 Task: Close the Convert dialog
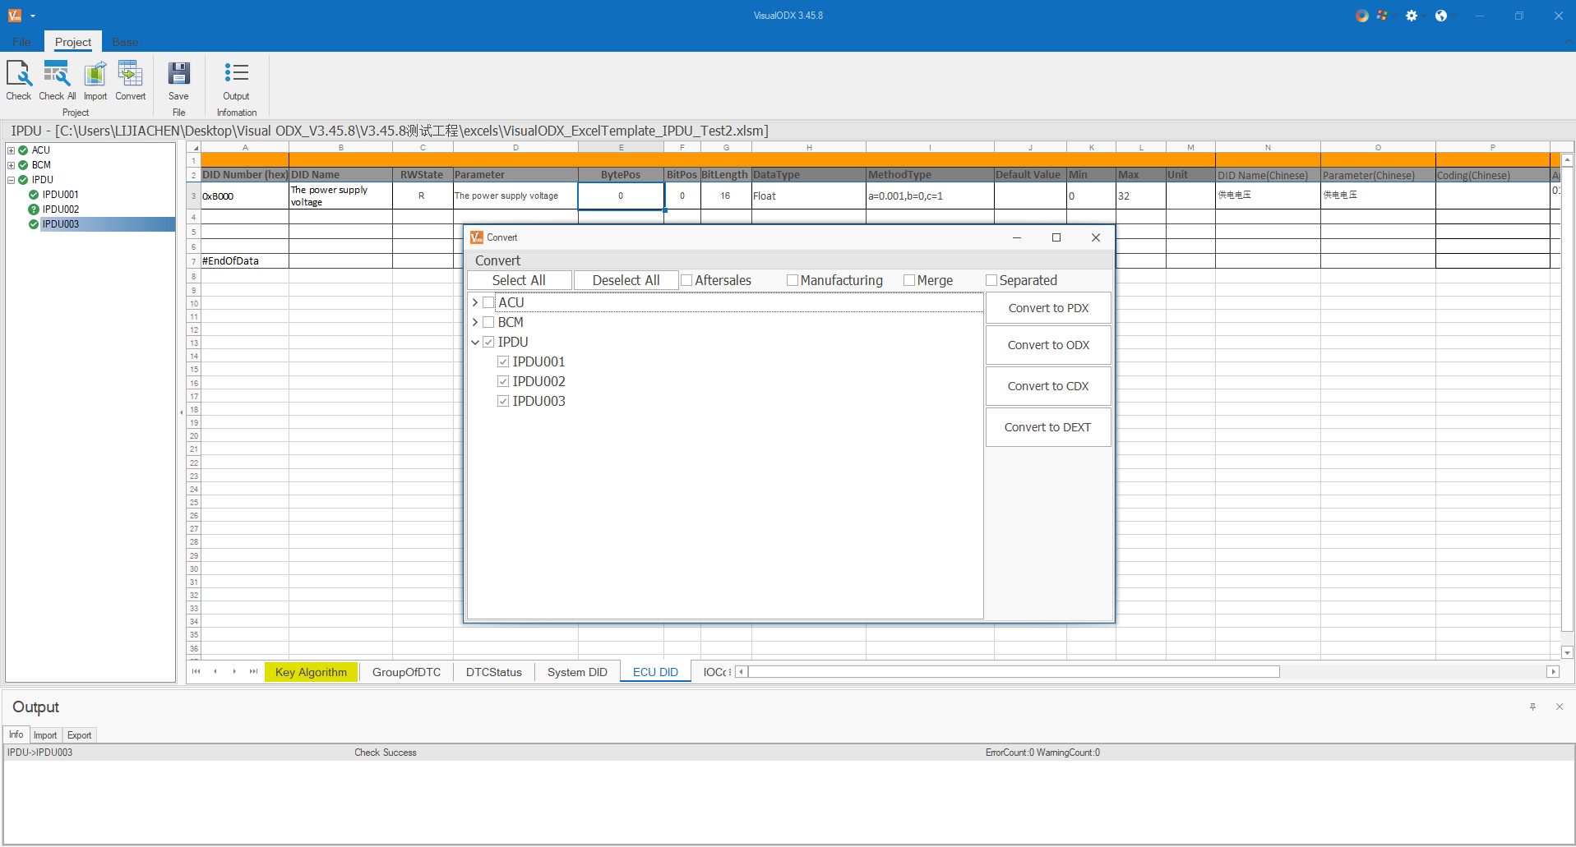(x=1096, y=237)
